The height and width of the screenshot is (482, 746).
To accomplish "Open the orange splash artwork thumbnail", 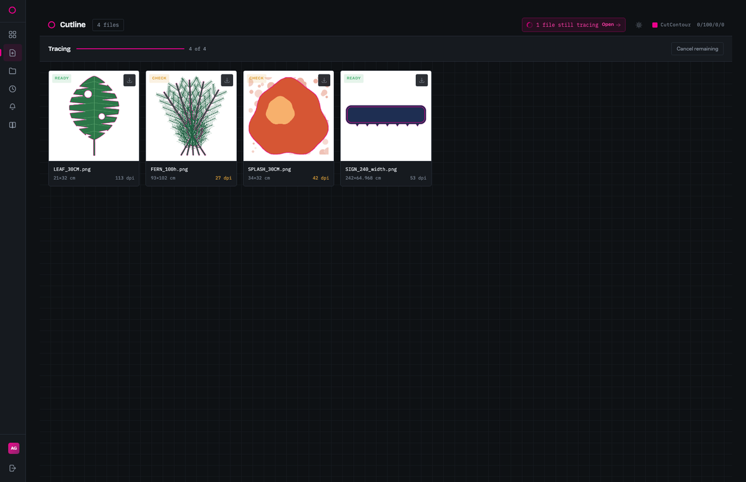I will point(288,116).
